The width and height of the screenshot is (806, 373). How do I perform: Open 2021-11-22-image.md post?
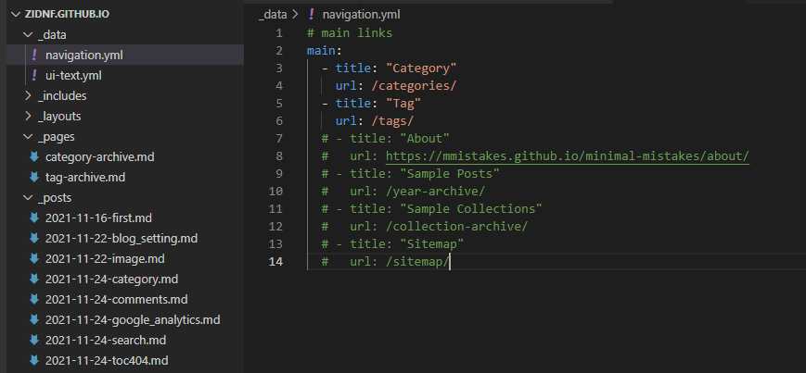[105, 259]
